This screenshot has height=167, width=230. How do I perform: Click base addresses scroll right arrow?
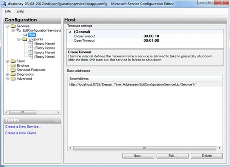(x=220, y=148)
